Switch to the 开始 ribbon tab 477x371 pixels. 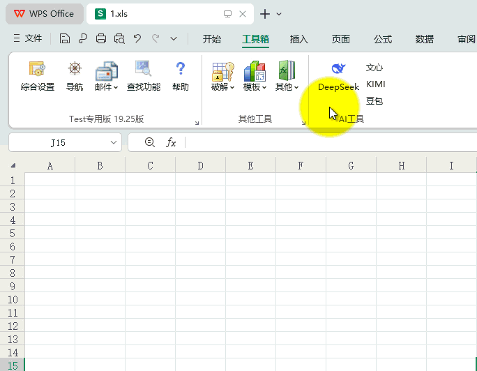(212, 39)
